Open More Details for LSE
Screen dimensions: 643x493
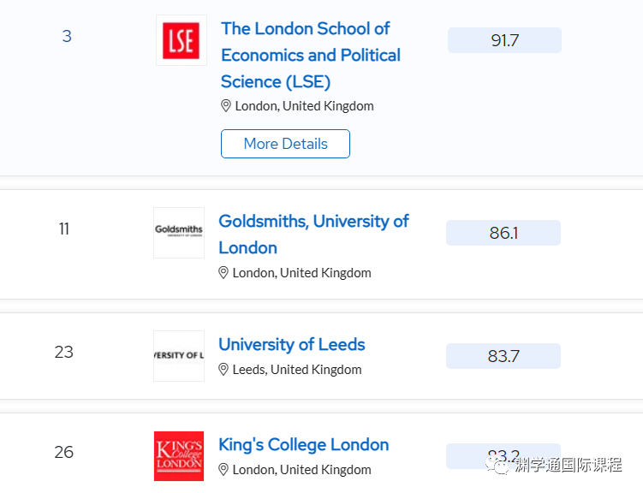coord(285,144)
